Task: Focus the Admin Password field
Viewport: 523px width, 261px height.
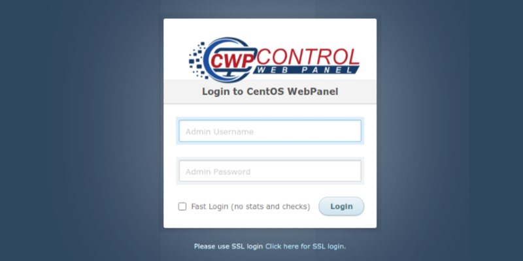Action: click(x=270, y=171)
